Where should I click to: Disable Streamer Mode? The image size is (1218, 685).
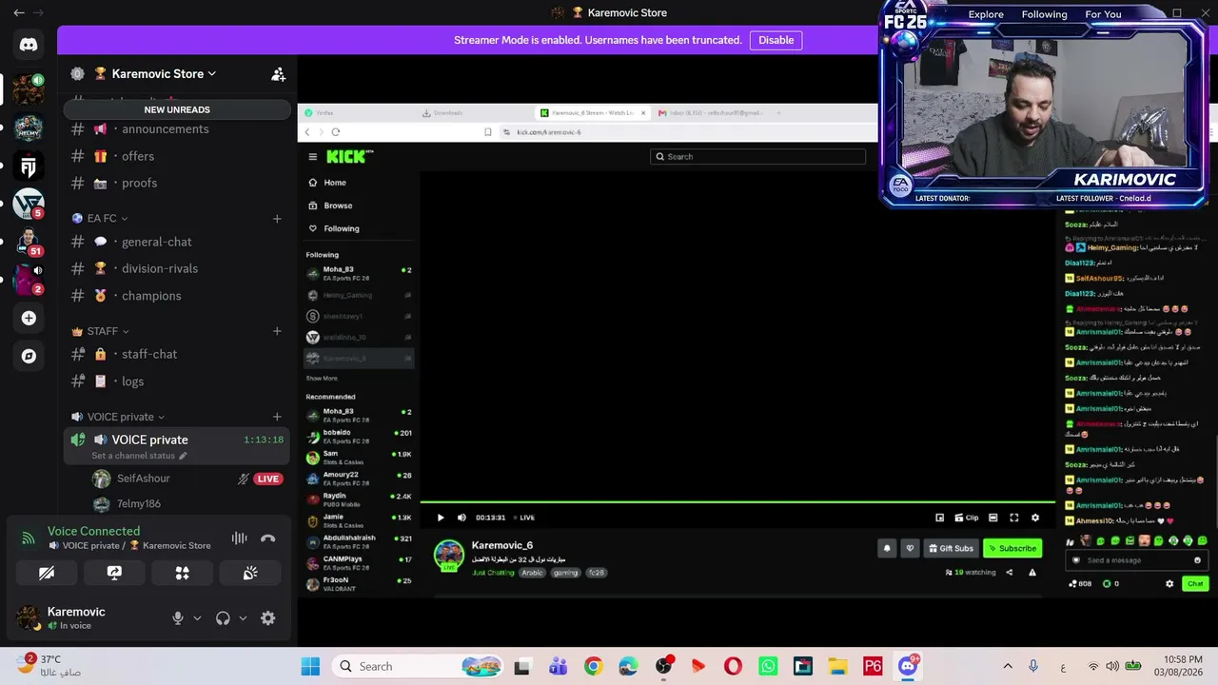[776, 40]
